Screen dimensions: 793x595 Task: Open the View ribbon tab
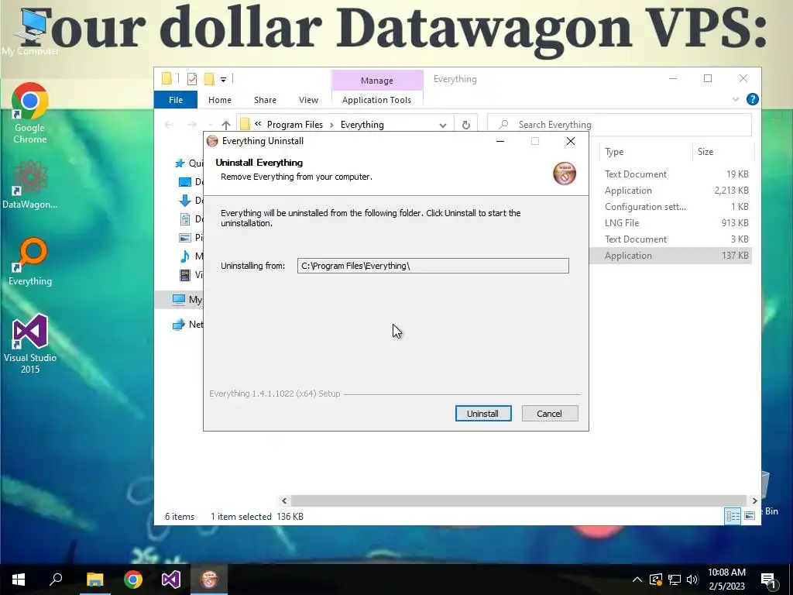[x=308, y=100]
